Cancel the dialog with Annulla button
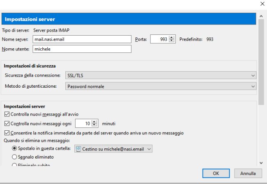Screen dimensions: 267x184 248,173
